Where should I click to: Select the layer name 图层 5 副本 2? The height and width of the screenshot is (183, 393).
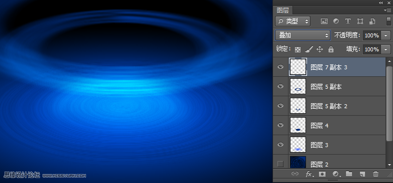pos(329,106)
